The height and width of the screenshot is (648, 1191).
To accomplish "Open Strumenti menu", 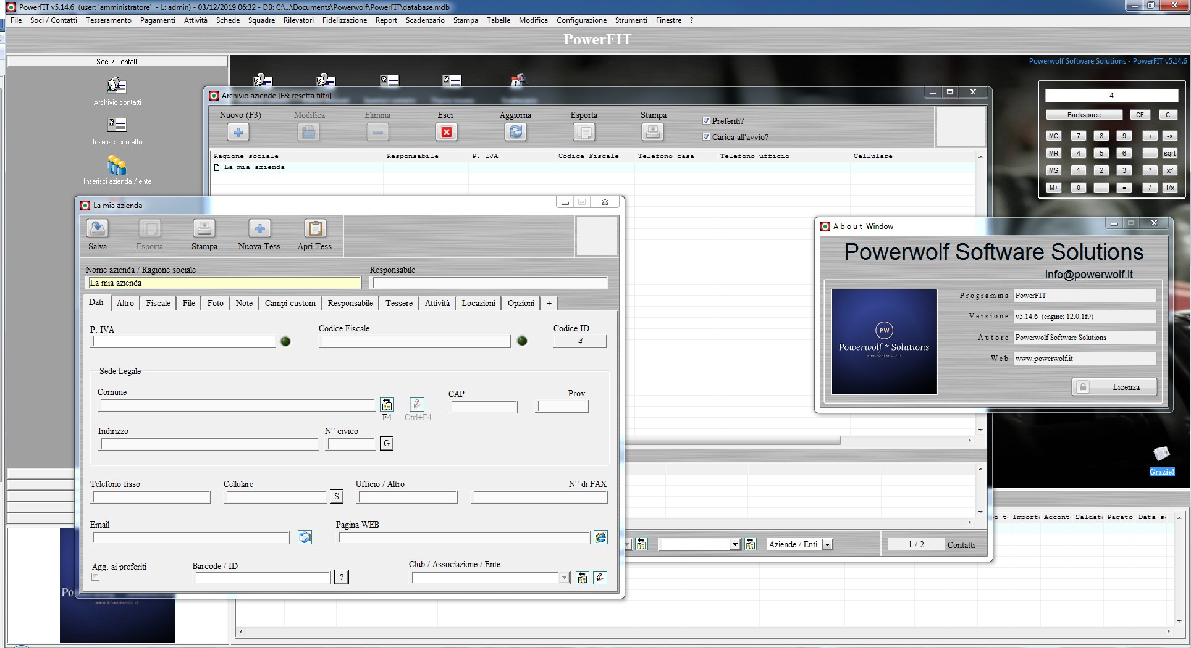I will pyautogui.click(x=631, y=20).
